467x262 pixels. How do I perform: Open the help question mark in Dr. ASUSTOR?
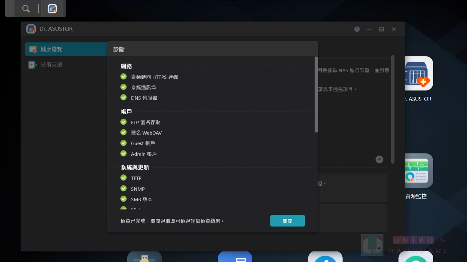click(x=357, y=29)
